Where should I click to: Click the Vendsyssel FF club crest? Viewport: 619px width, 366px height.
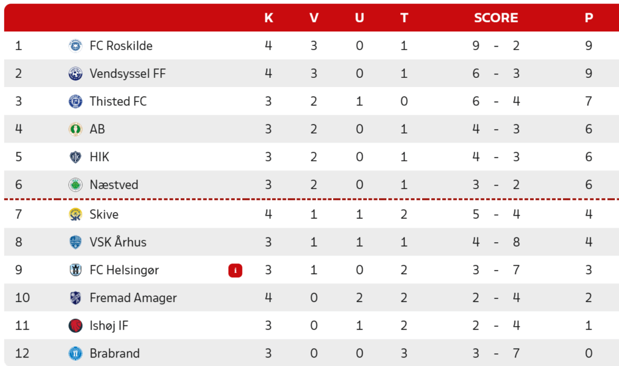pyautogui.click(x=76, y=74)
